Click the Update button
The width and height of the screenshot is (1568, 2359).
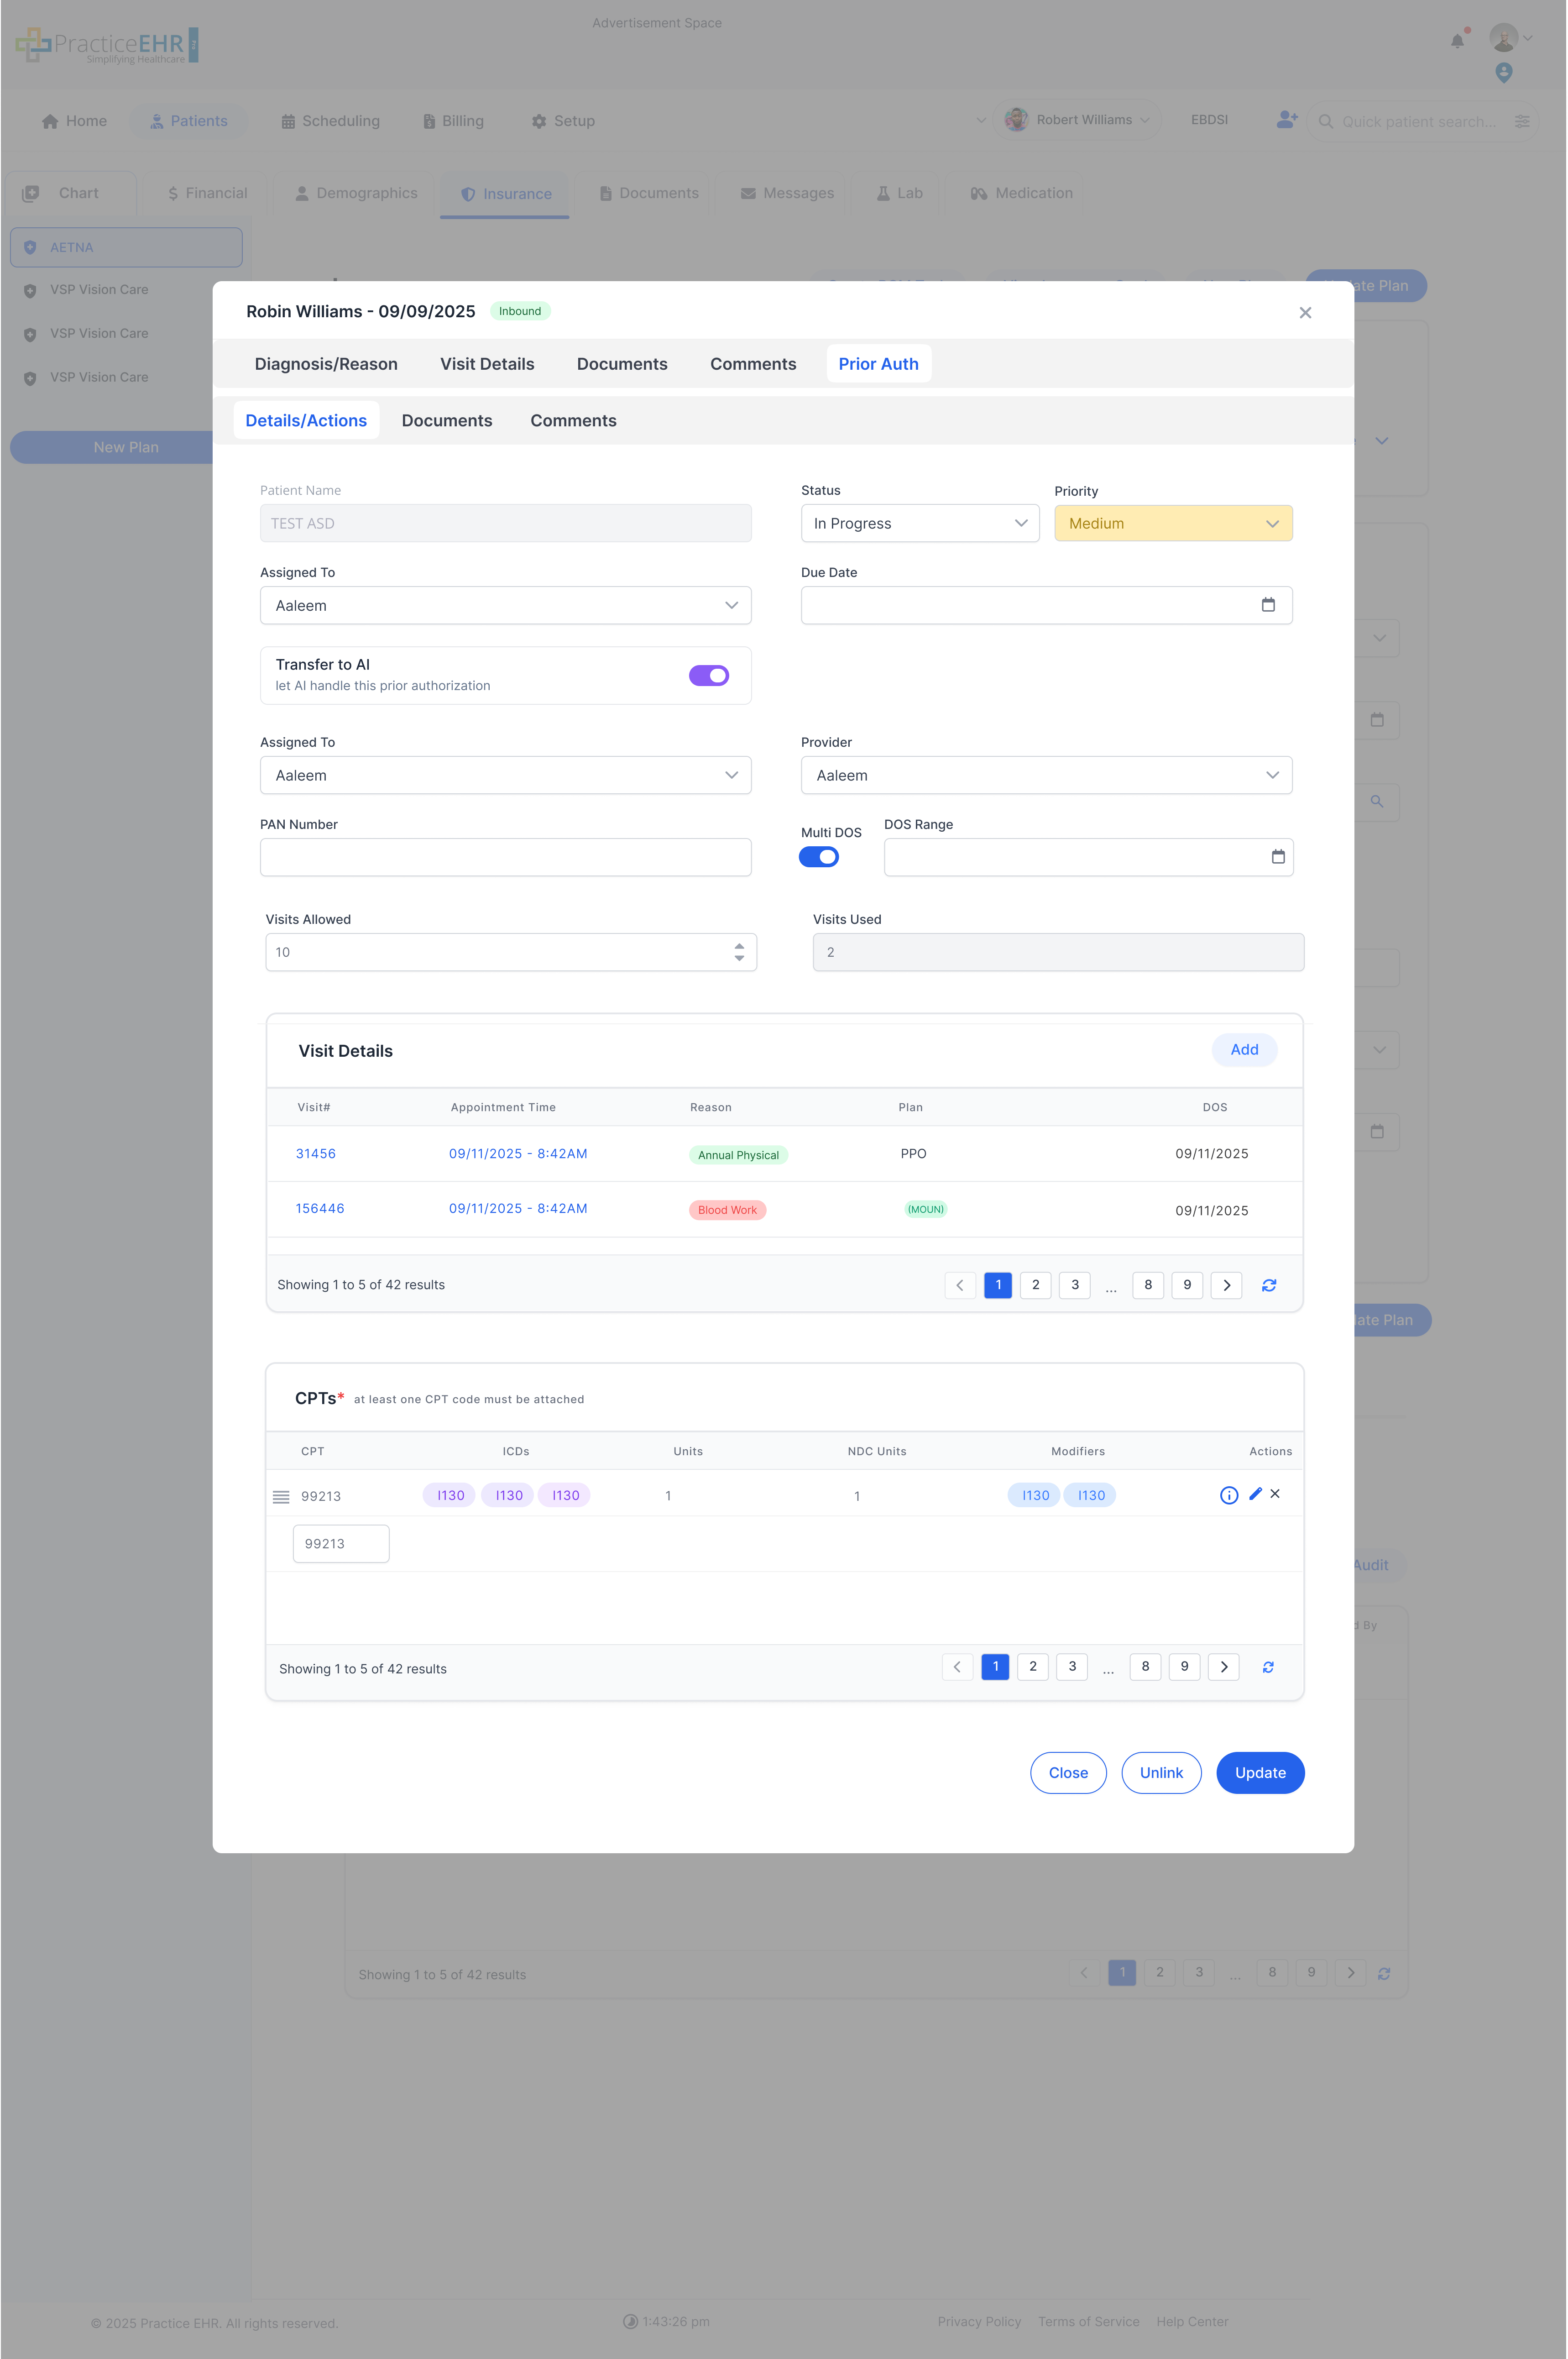click(x=1260, y=1773)
